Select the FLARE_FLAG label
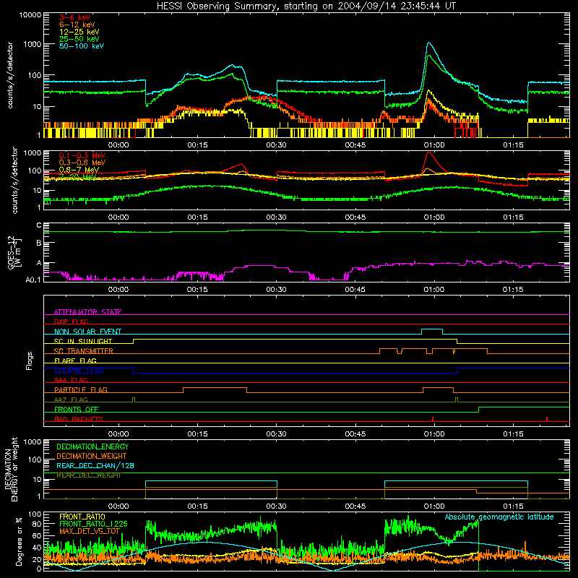The image size is (578, 578). click(75, 361)
